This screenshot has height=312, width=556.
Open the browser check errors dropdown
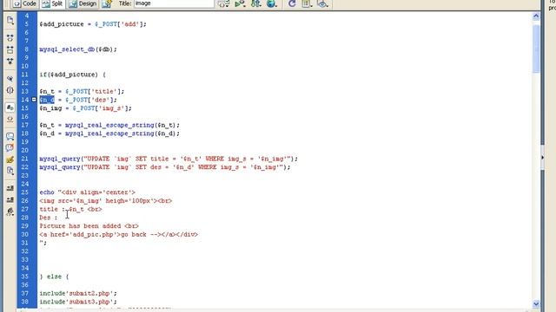coord(224,3)
